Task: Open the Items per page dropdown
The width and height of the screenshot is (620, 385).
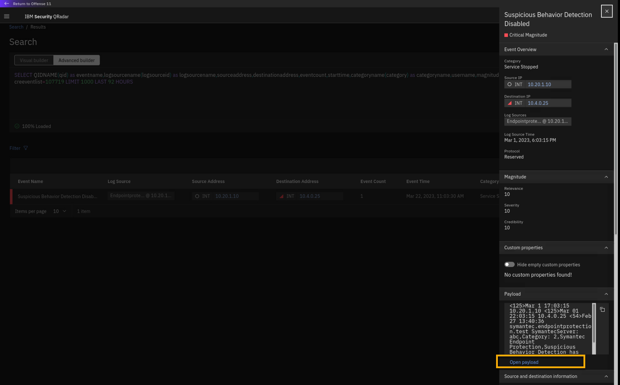Action: click(x=59, y=211)
